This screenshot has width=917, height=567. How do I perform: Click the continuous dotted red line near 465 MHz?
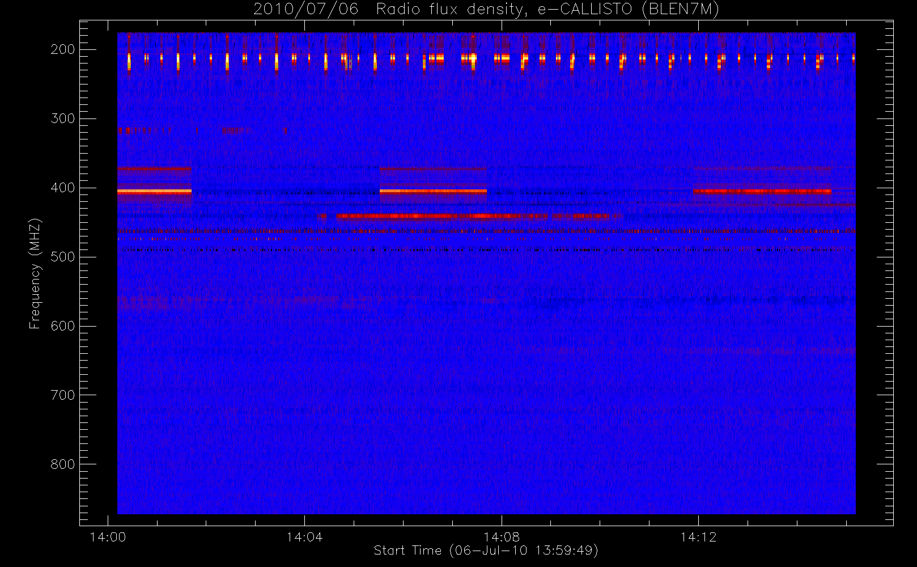pyautogui.click(x=486, y=231)
